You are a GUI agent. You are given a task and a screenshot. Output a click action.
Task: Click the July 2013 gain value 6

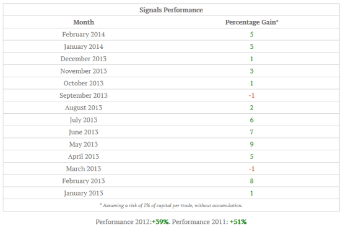click(251, 120)
